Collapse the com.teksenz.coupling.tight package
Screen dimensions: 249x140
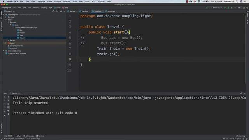(13, 28)
